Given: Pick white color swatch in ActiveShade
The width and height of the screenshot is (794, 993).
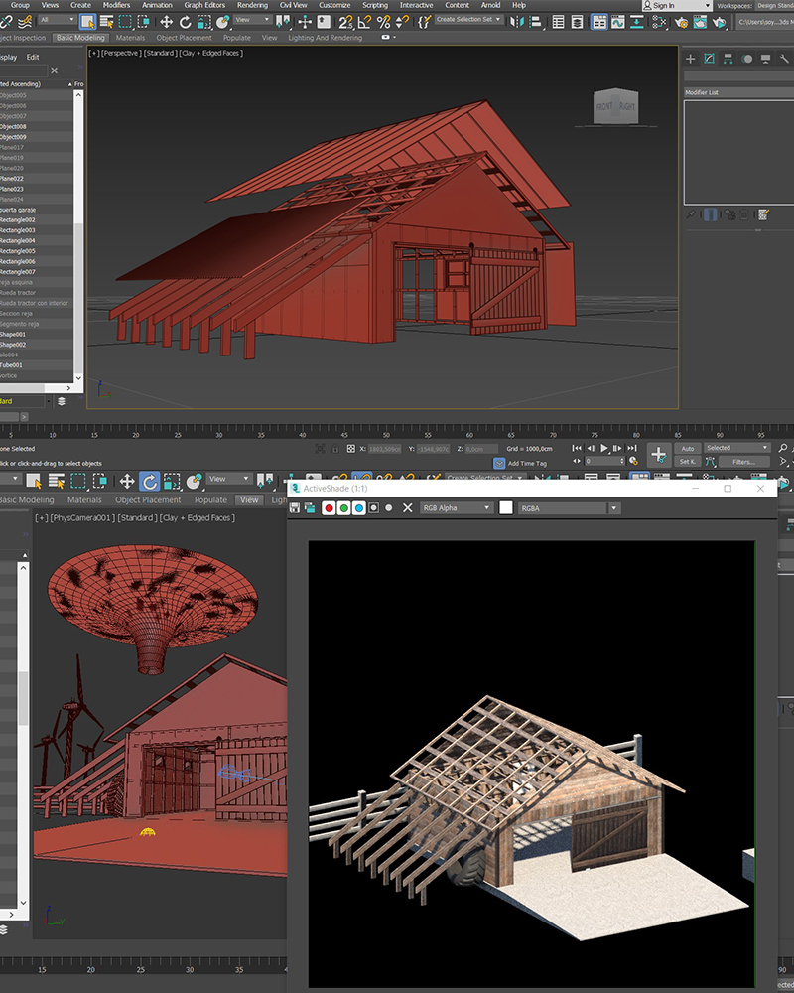Looking at the screenshot, I should (x=506, y=507).
